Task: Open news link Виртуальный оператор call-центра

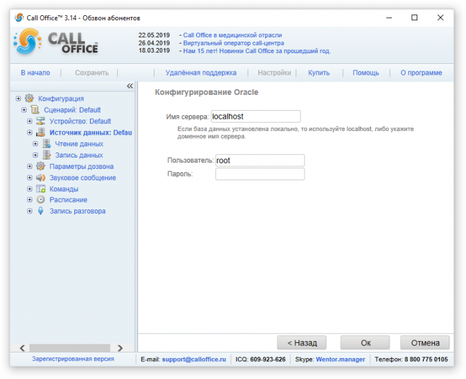Action: coord(234,43)
